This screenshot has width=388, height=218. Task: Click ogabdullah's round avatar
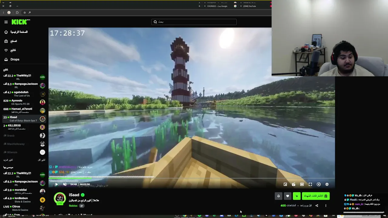pos(42,94)
